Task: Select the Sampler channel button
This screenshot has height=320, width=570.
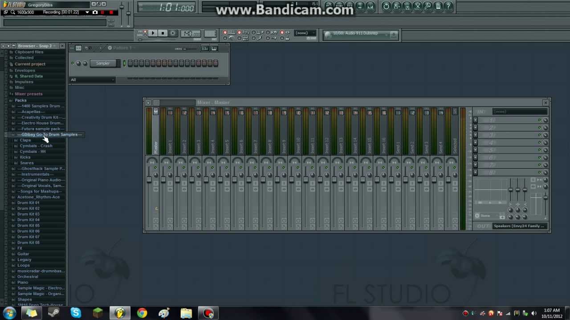Action: pyautogui.click(x=103, y=64)
